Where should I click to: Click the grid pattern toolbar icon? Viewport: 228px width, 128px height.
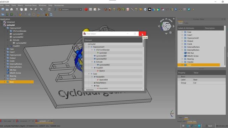pyautogui.click(x=185, y=10)
